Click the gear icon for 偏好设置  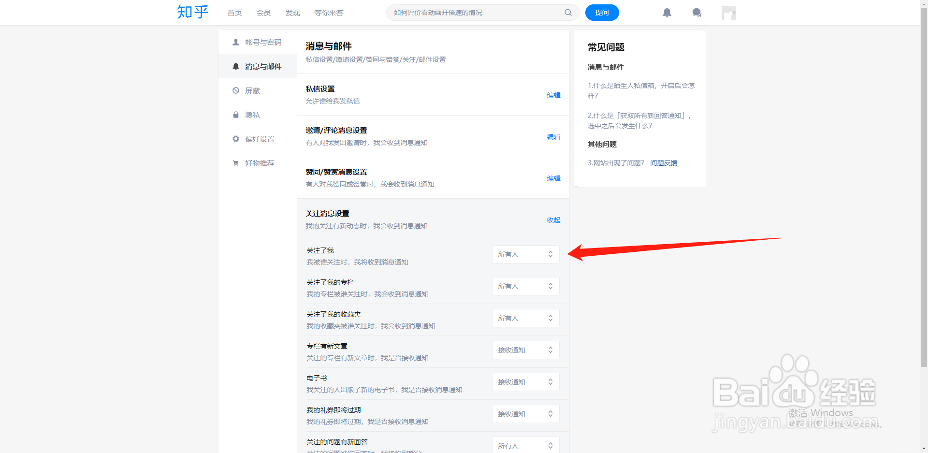(x=236, y=139)
